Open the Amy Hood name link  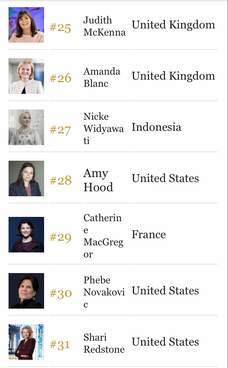pos(99,180)
